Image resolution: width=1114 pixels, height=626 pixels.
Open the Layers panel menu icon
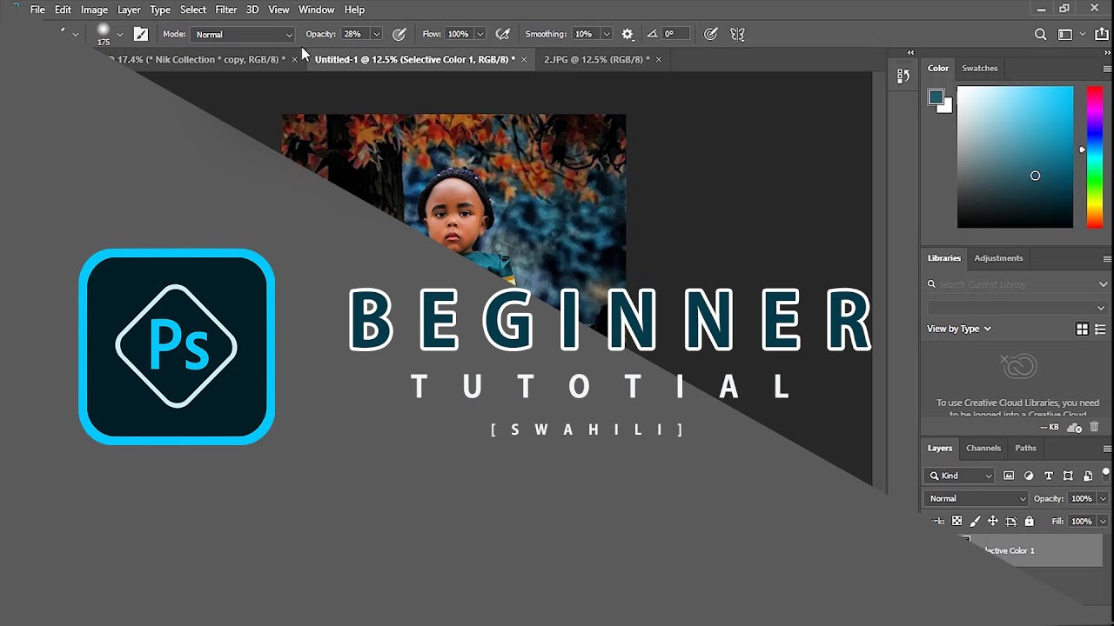(1107, 449)
